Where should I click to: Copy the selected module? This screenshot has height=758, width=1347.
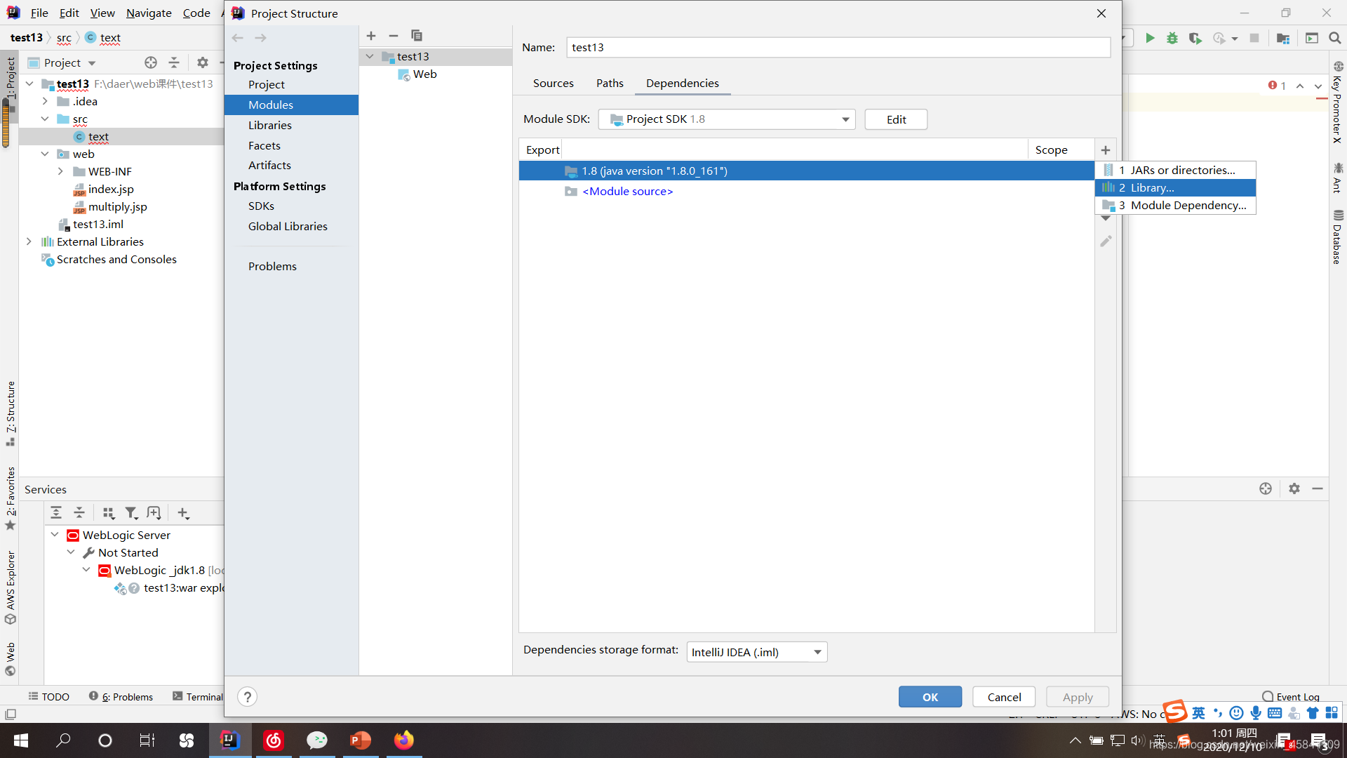(x=417, y=36)
